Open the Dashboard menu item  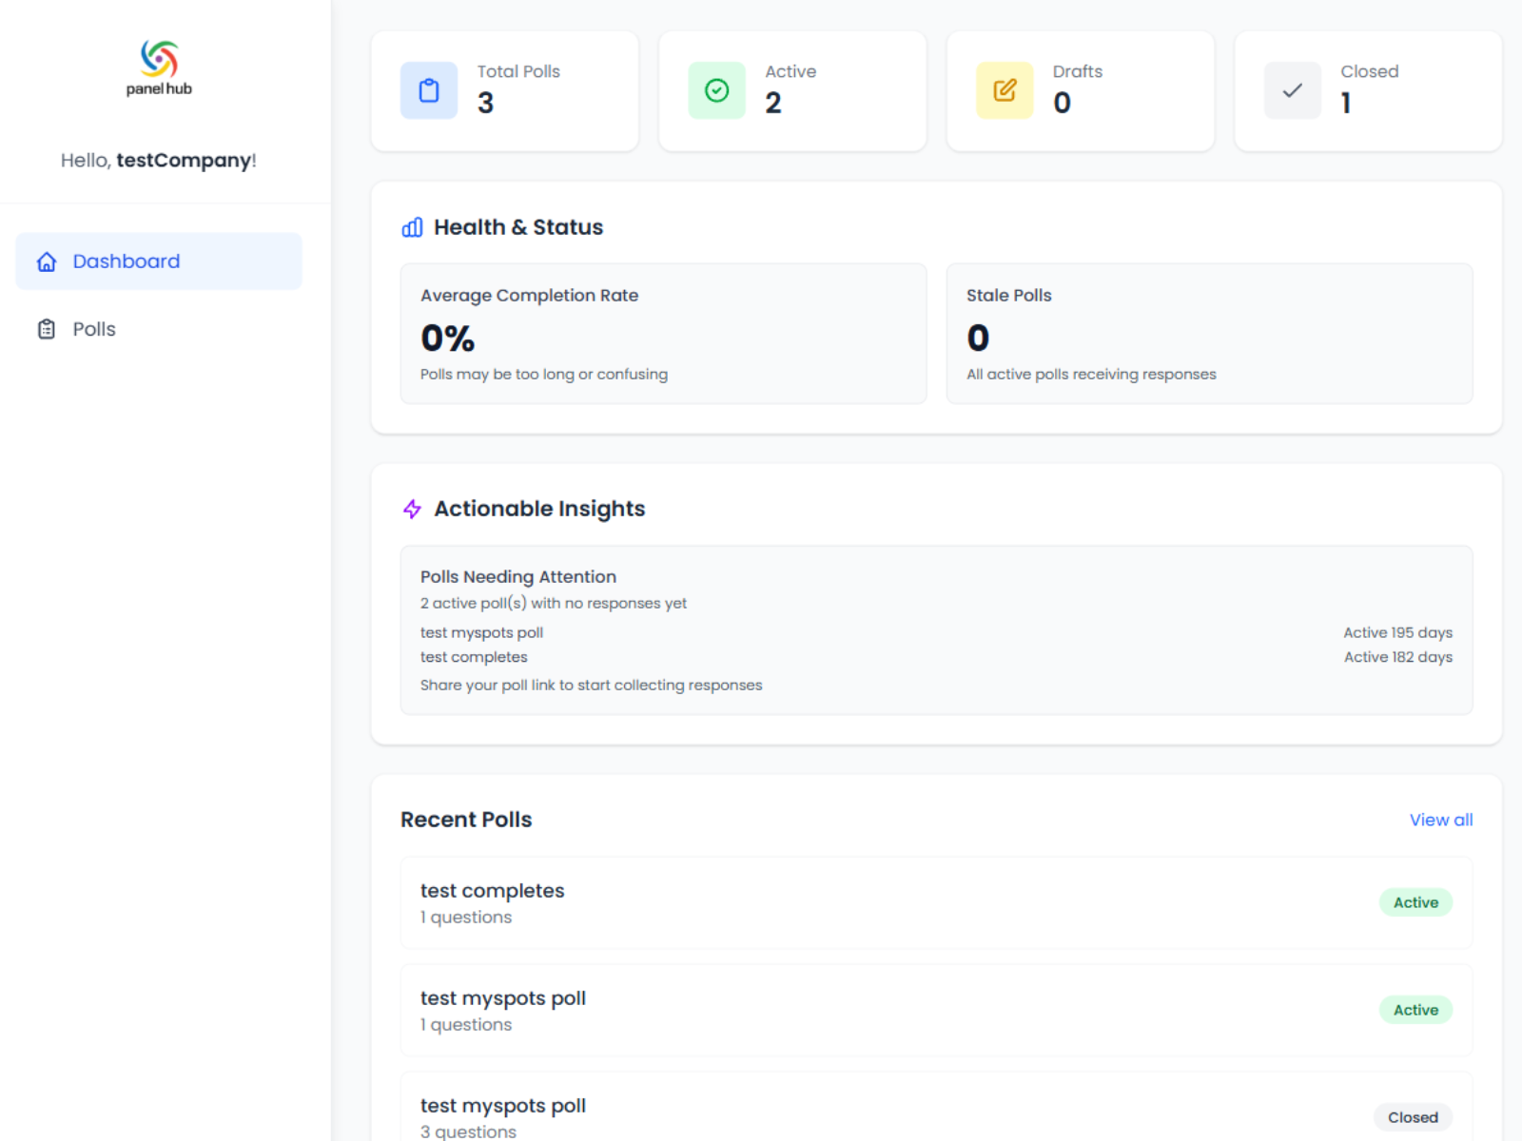click(x=159, y=261)
